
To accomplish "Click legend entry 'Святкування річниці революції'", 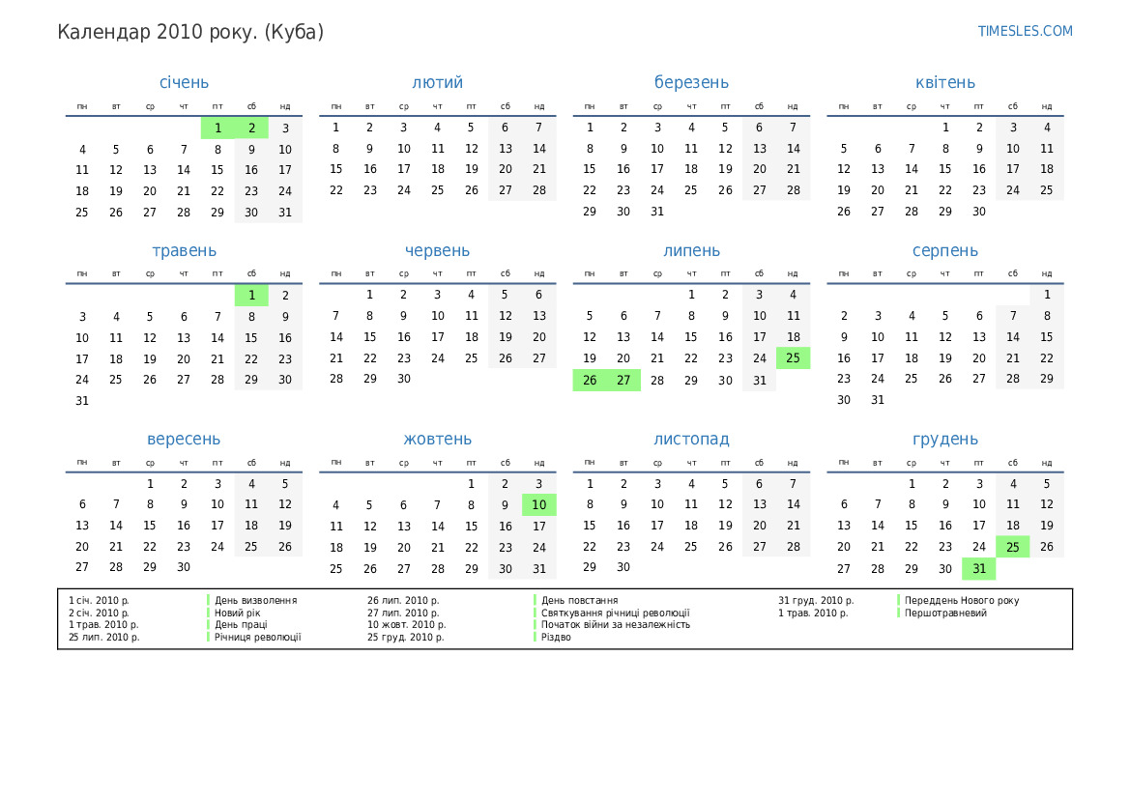I will 616,614.
